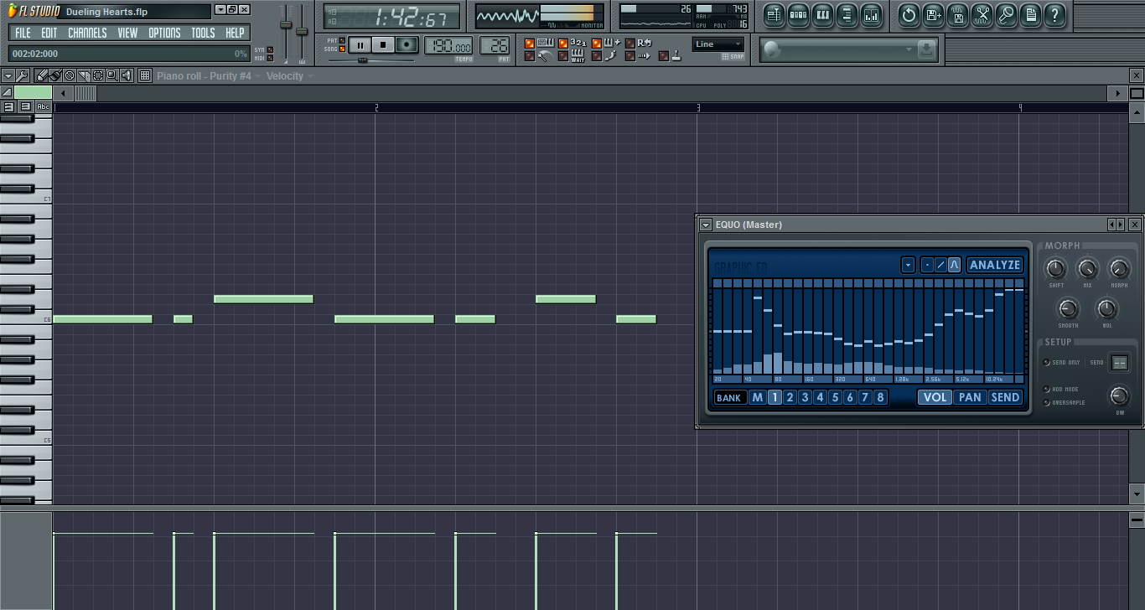The image size is (1145, 610).
Task: Click the EQUO preset left-right arrows
Action: (x=1116, y=225)
